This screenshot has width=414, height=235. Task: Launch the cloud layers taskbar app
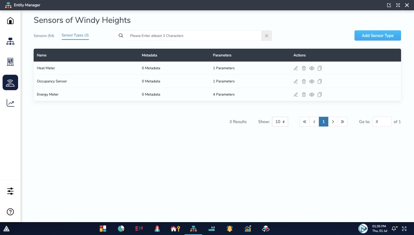[x=266, y=229]
